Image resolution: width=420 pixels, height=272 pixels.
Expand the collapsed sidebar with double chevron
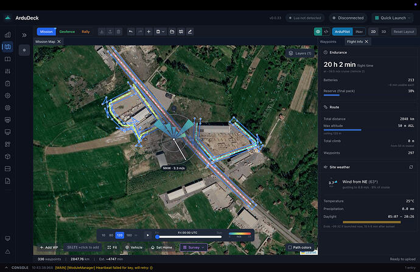coord(24,35)
